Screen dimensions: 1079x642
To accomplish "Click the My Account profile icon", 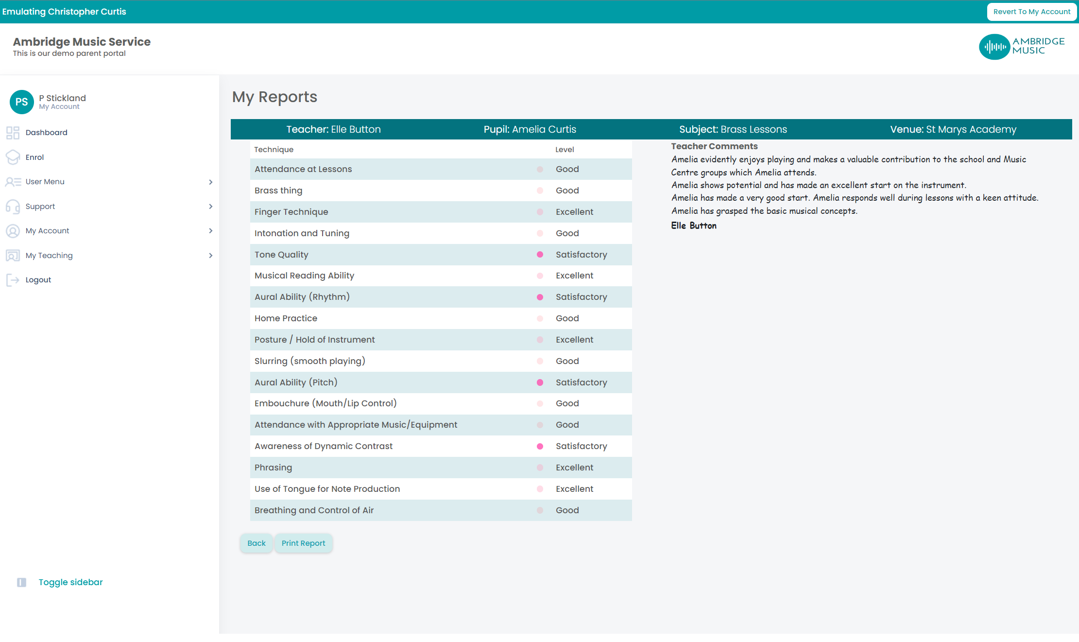I will point(13,231).
